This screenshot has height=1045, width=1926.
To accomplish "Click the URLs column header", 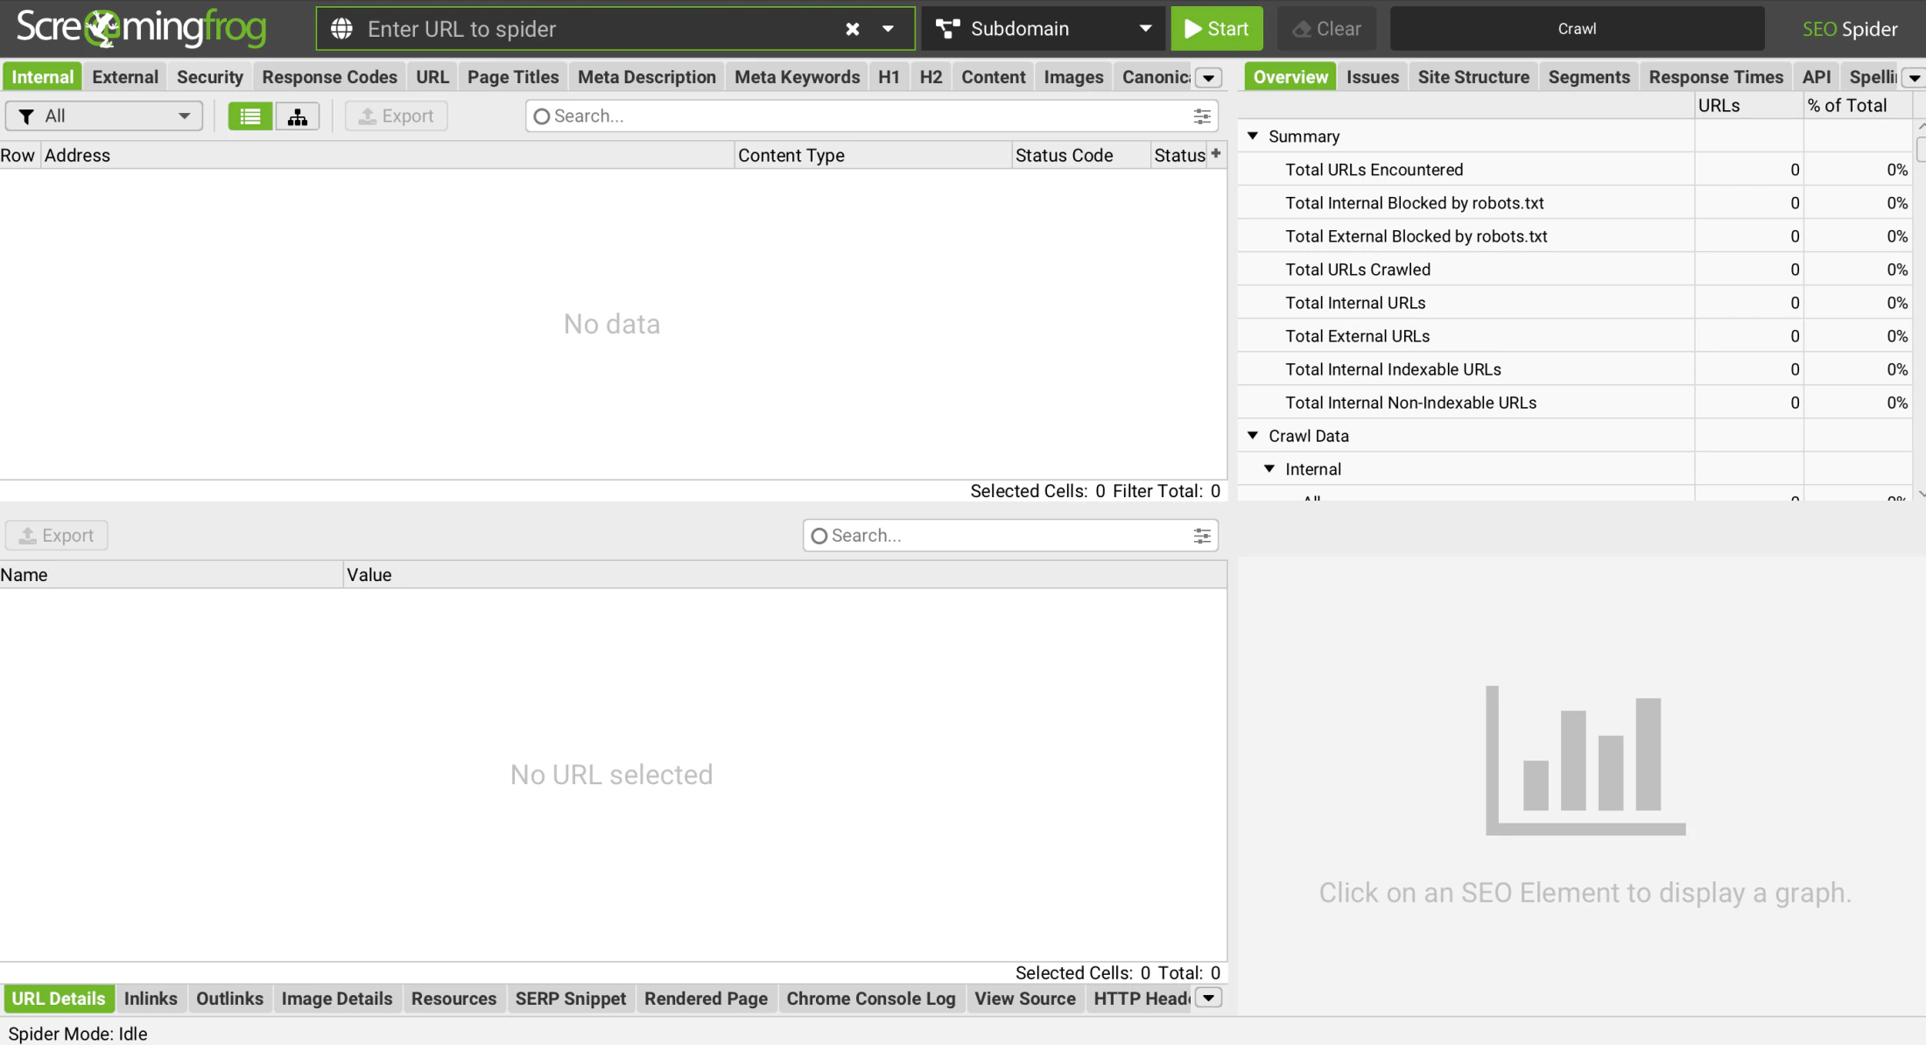I will [x=1747, y=105].
